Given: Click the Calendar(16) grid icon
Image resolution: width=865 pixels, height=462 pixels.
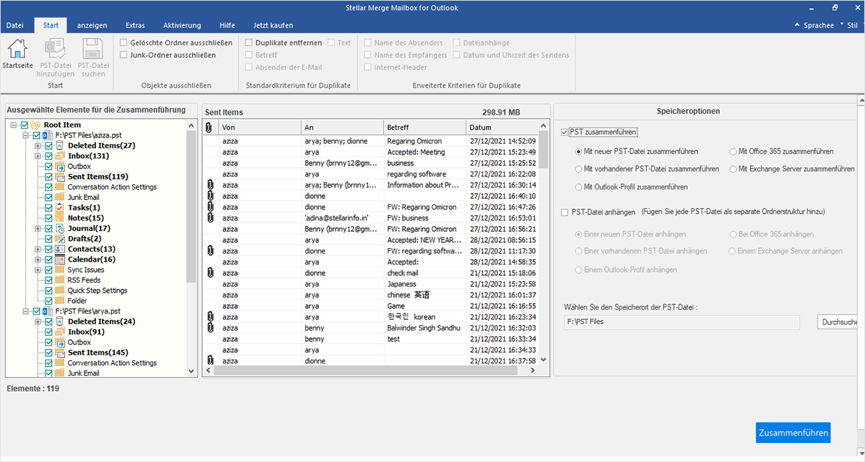Looking at the screenshot, I should pyautogui.click(x=59, y=260).
